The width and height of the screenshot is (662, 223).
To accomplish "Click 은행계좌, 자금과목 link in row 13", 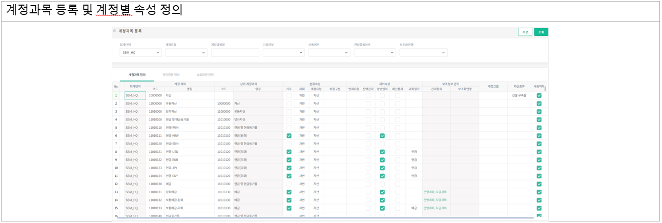I will pyautogui.click(x=435, y=192).
